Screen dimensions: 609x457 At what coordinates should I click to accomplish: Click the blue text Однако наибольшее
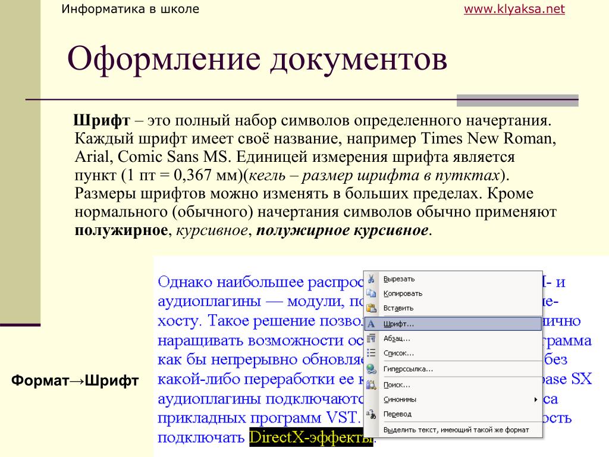point(231,282)
